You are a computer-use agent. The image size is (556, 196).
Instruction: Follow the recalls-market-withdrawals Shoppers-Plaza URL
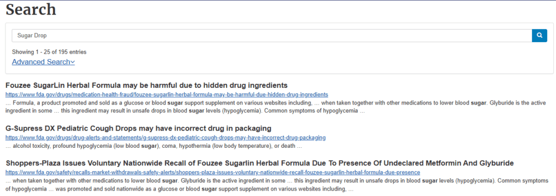(213, 173)
